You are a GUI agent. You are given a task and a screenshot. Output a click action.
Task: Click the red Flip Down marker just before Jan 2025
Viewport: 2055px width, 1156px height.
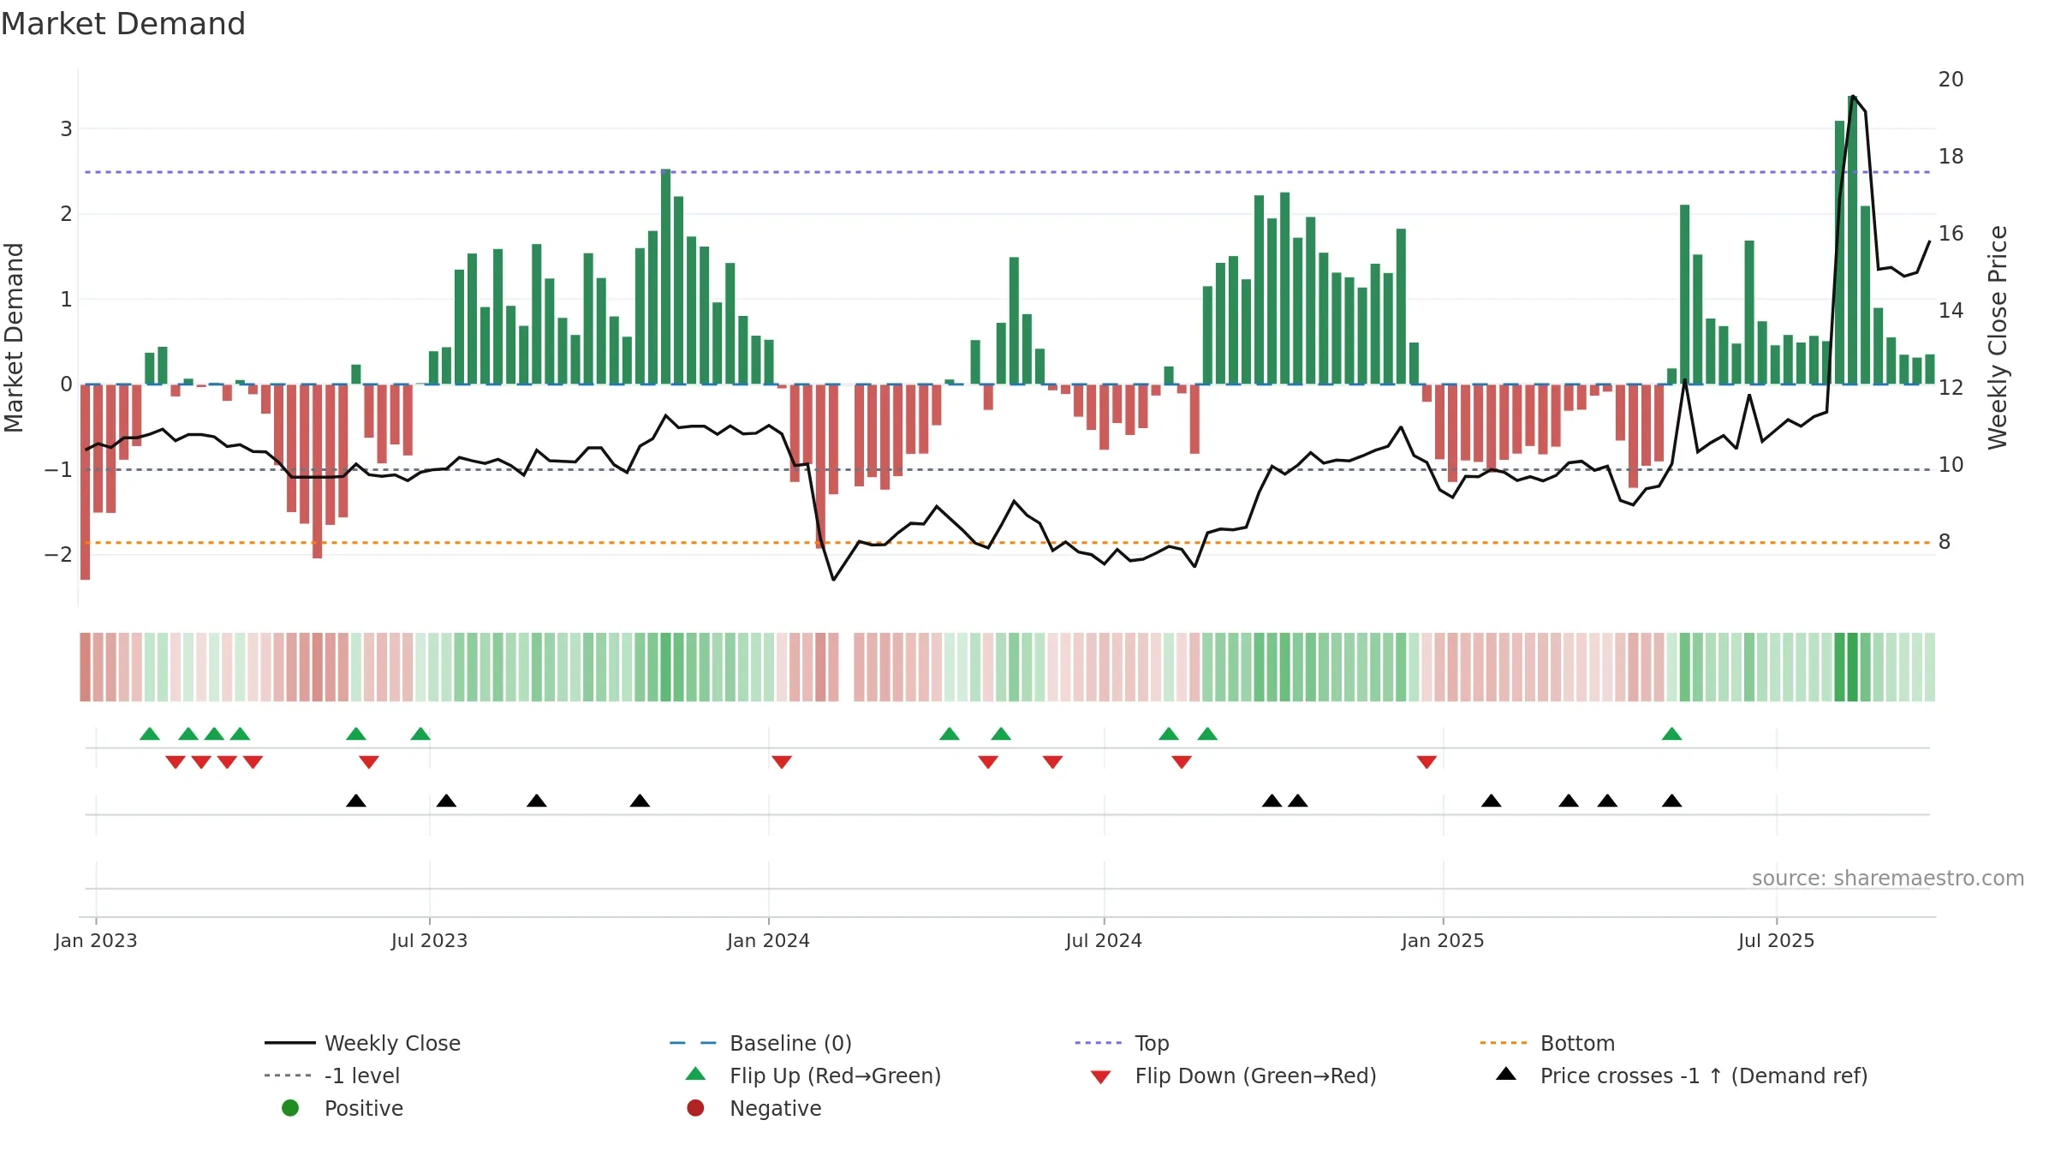click(1427, 762)
